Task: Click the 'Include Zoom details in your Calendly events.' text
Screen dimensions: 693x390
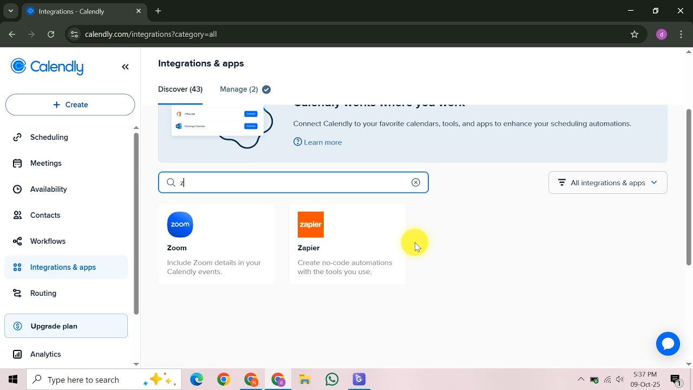Action: (x=214, y=267)
